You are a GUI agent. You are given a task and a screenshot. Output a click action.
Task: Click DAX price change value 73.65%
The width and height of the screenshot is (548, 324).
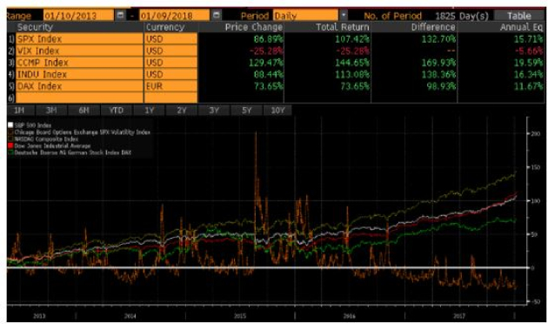point(269,86)
